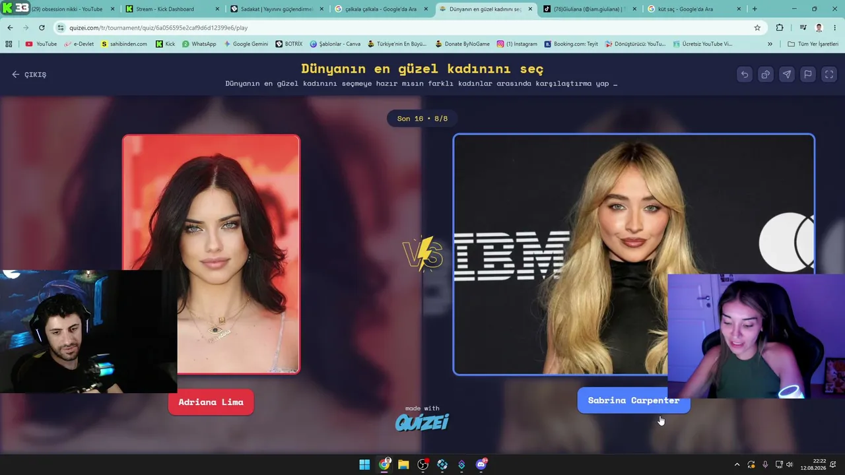View site information icon in address bar

[x=61, y=28]
